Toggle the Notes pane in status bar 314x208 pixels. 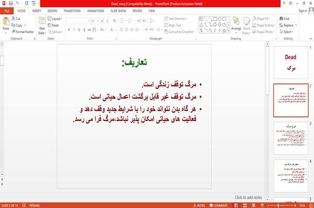(x=199, y=205)
